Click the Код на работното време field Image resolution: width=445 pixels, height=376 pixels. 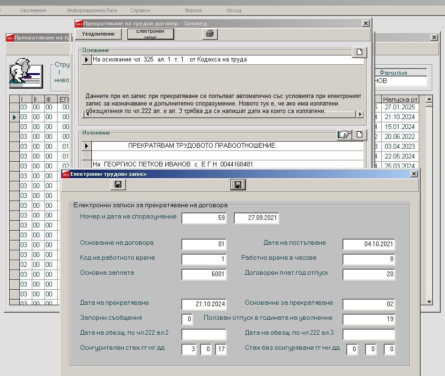(204, 259)
